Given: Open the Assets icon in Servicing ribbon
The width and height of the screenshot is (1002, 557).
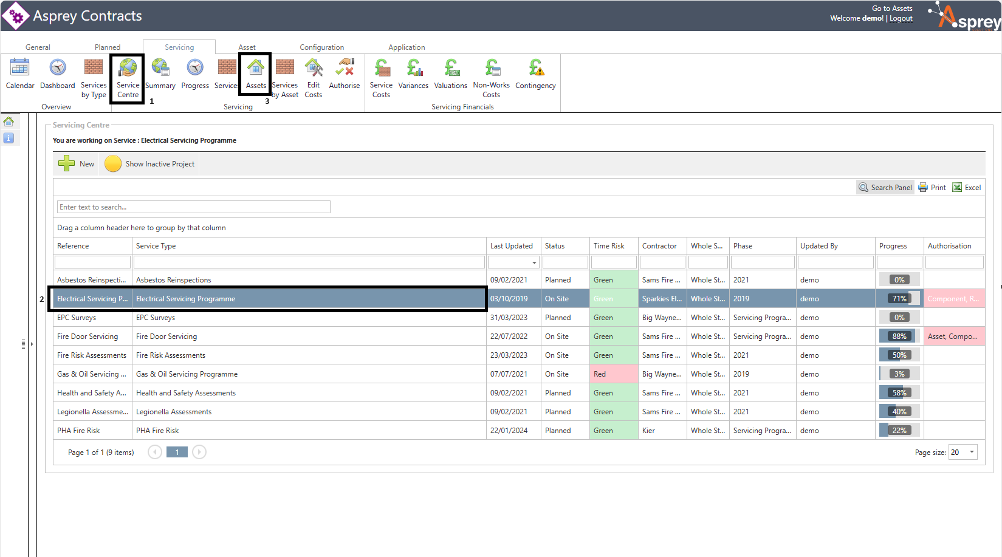Looking at the screenshot, I should pyautogui.click(x=256, y=74).
